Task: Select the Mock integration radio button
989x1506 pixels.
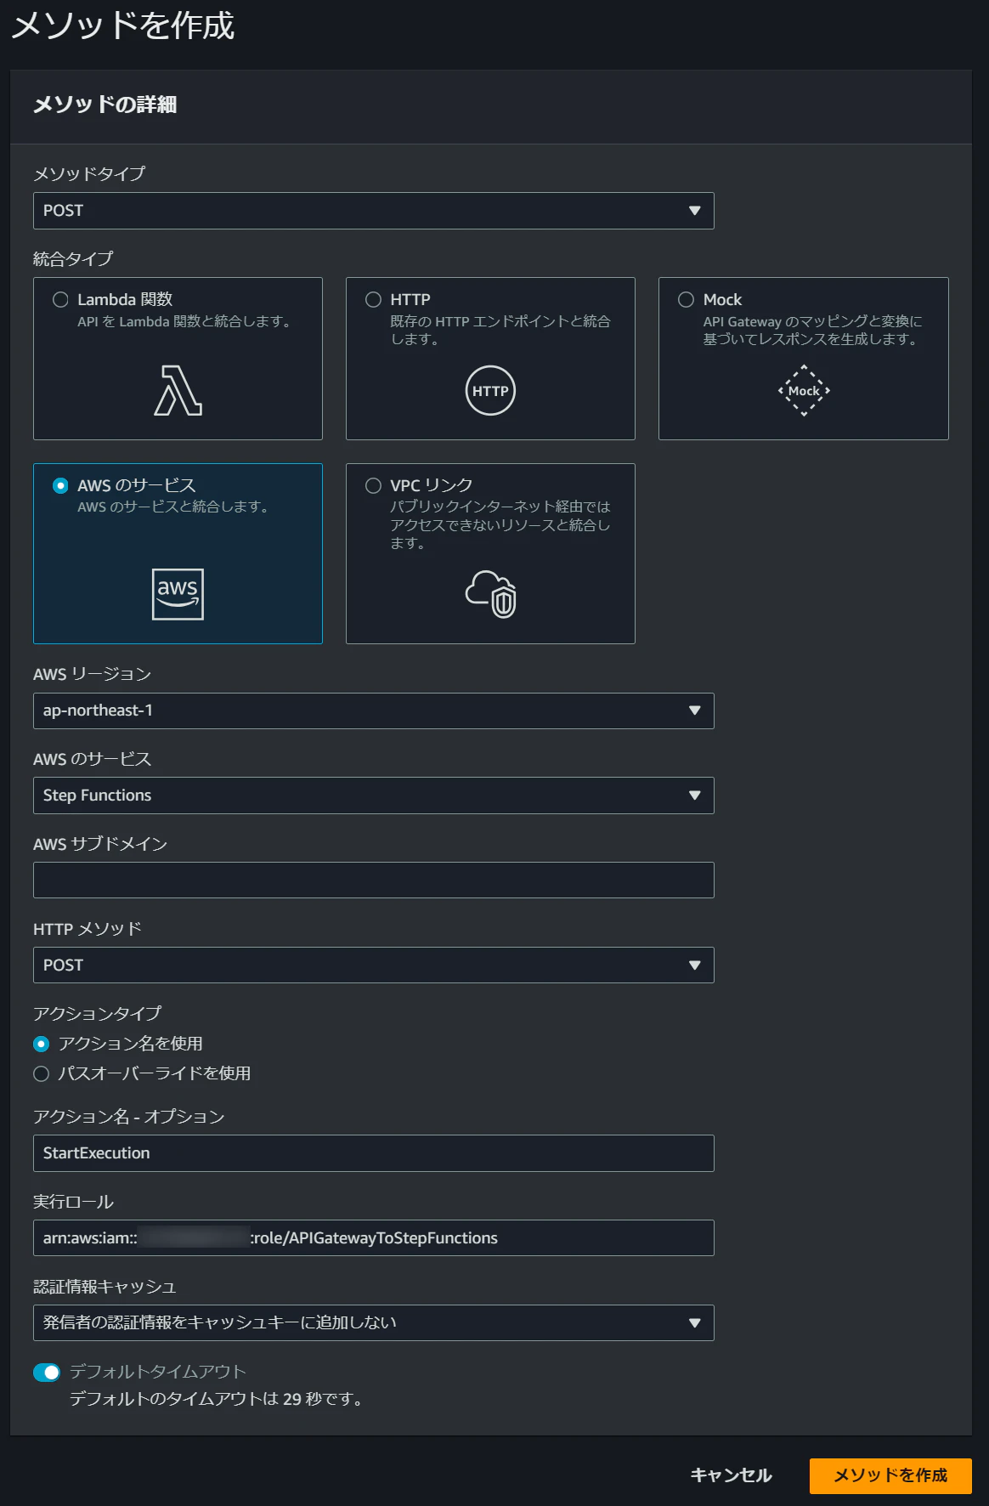Action: pyautogui.click(x=686, y=299)
